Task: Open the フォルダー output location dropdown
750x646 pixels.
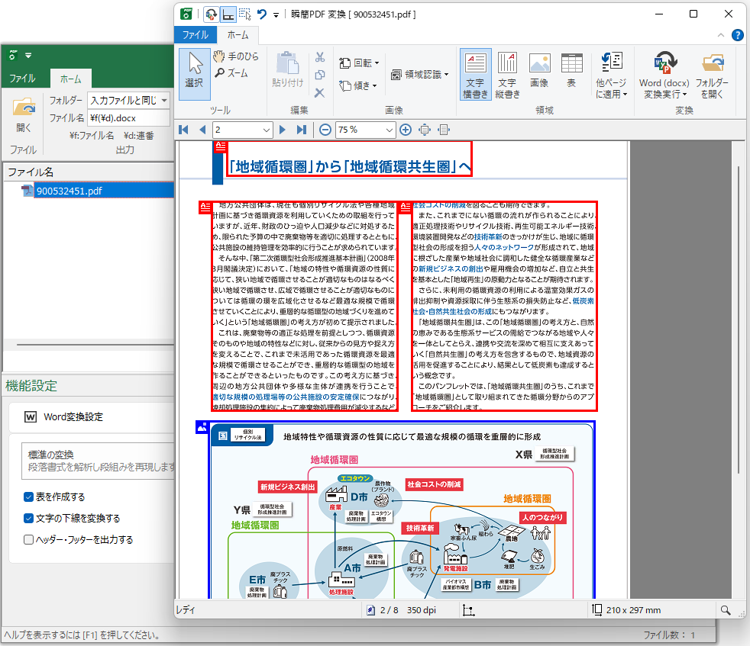Action: (163, 100)
